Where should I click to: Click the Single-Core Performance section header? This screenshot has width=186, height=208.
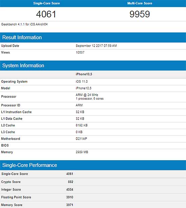(29, 165)
